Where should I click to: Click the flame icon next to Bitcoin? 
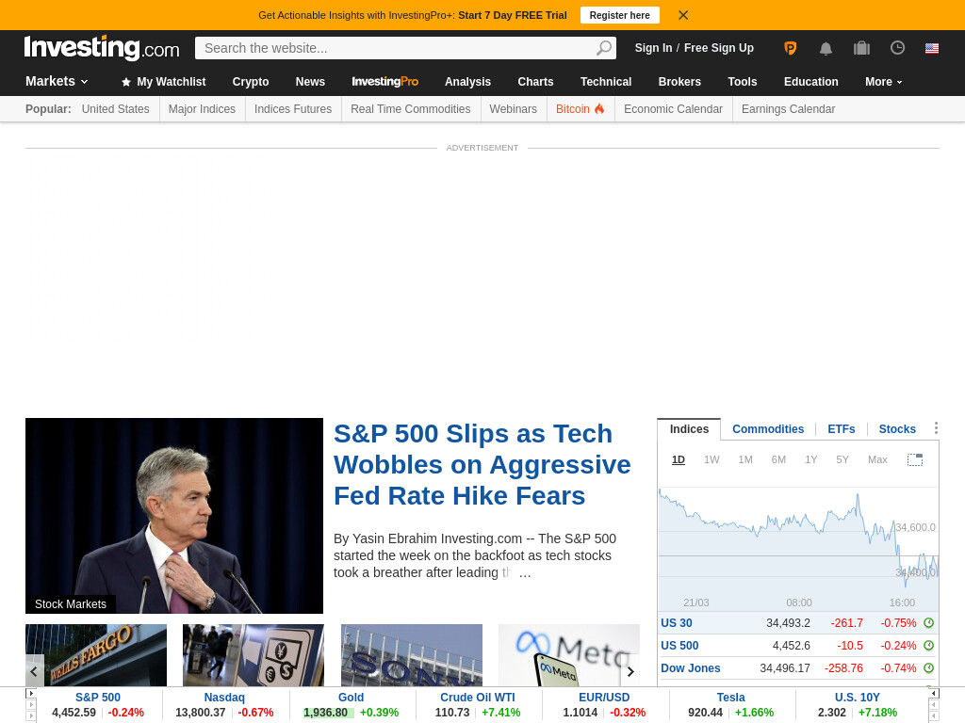[x=599, y=108]
